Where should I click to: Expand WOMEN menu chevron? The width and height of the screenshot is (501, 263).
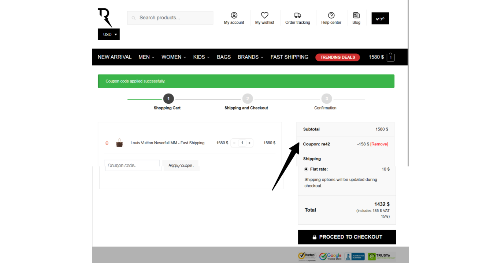(185, 57)
